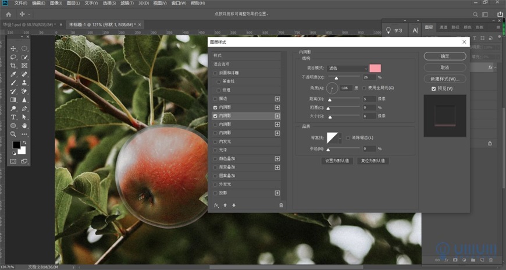Click the 设置为默认值 button
Screen dimensions: 506x270
[x=337, y=161]
